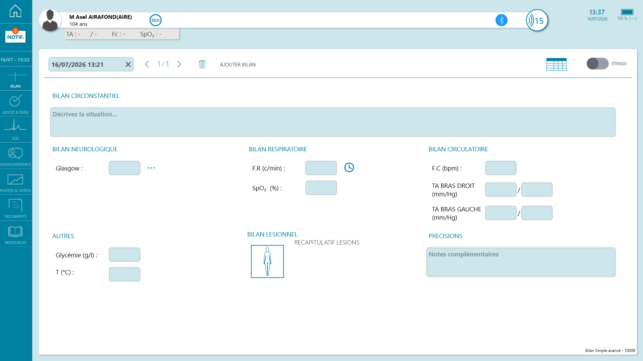Click the SpO₂ (%) input field

tap(321, 188)
